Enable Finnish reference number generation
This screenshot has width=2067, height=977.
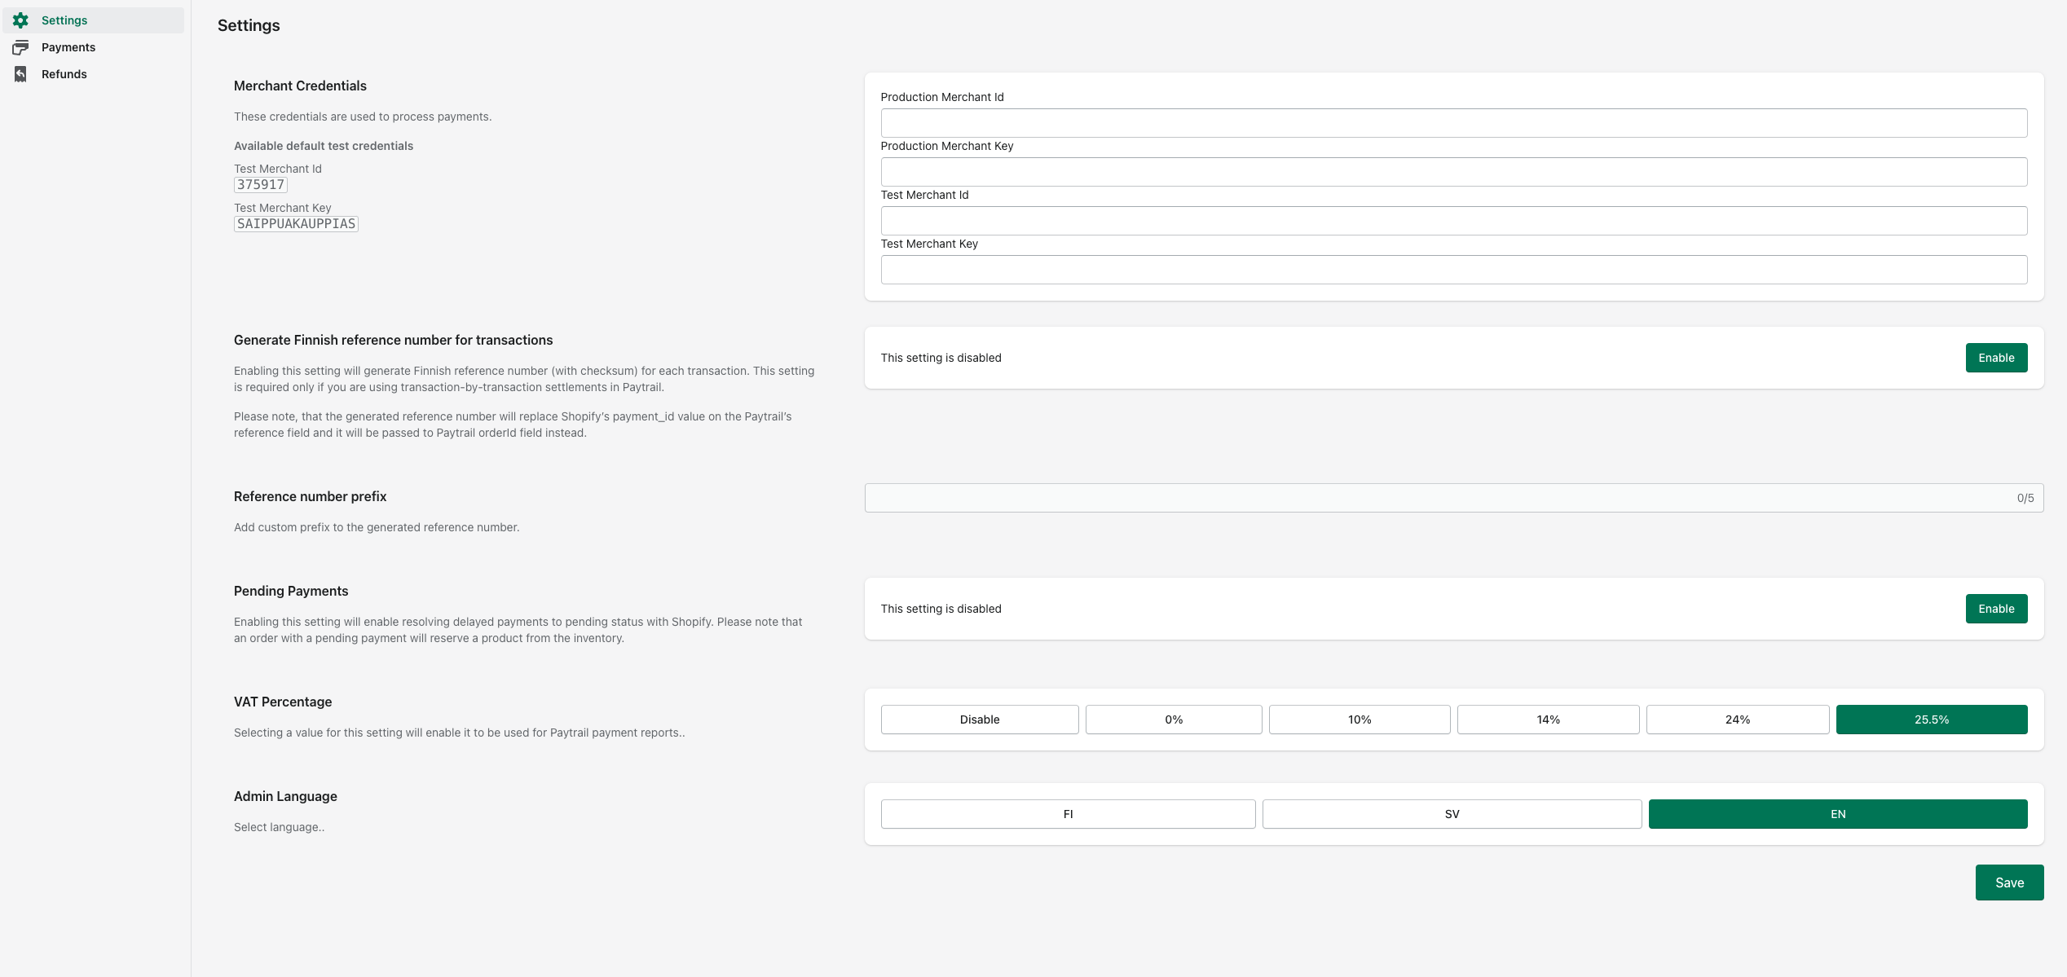[1996, 358]
